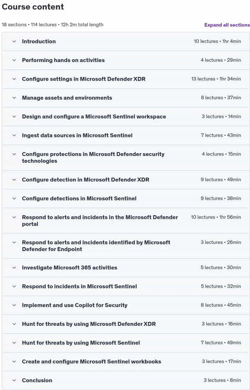
Task: Open the Respond to incidents in Microsoft Sentinel section
Action: click(126, 286)
